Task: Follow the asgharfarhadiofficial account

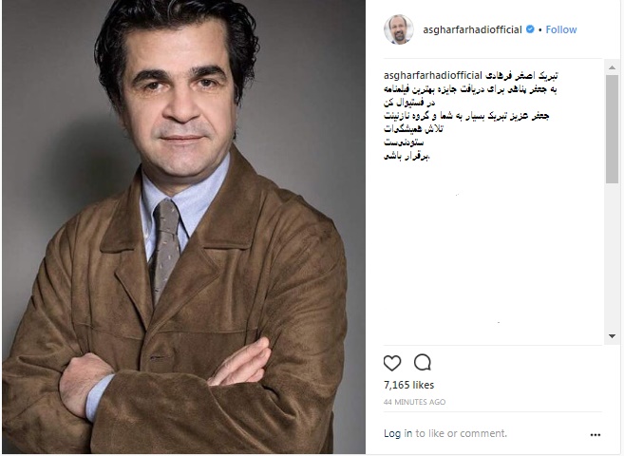Action: click(561, 29)
